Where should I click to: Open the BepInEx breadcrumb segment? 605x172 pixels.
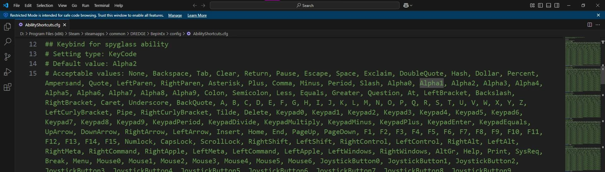click(x=158, y=34)
